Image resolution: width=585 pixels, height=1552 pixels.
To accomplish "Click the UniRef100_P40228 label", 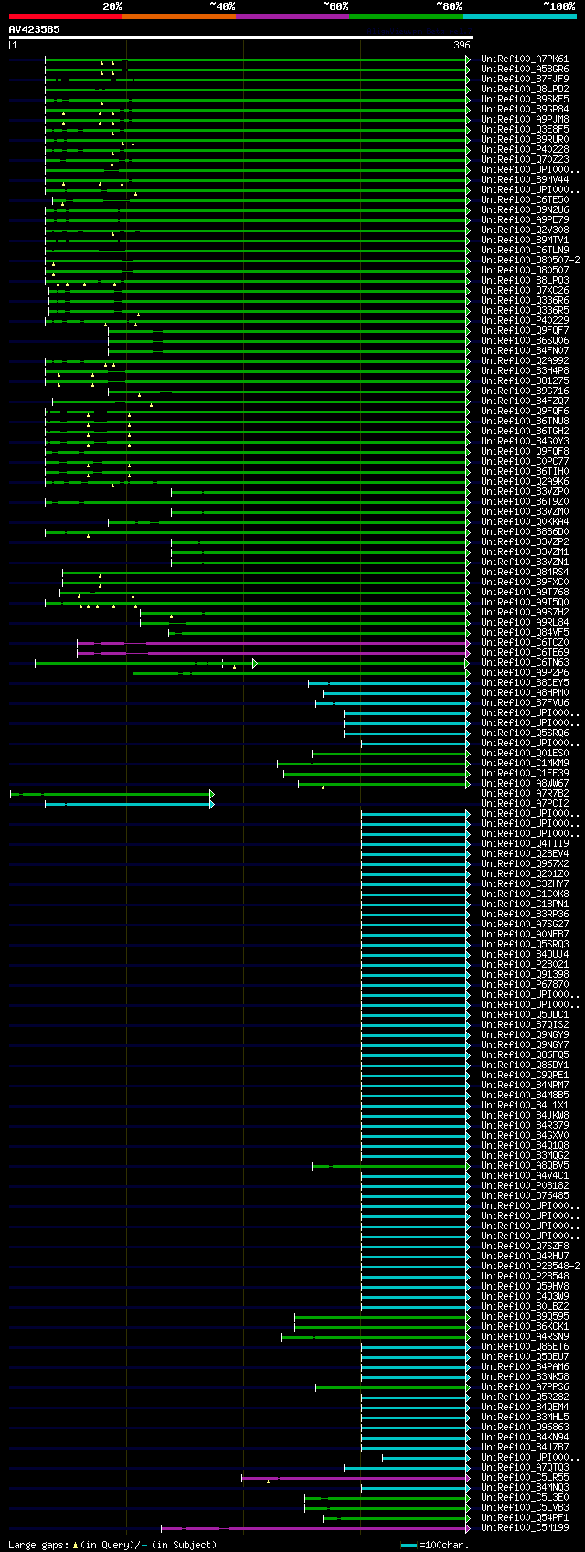I will [x=525, y=150].
